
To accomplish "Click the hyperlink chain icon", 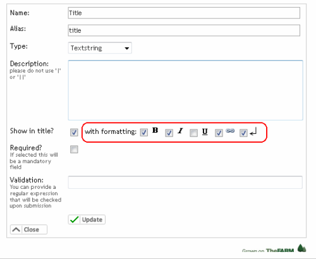I will (230, 131).
